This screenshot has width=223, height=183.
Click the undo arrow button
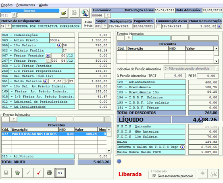point(60,173)
